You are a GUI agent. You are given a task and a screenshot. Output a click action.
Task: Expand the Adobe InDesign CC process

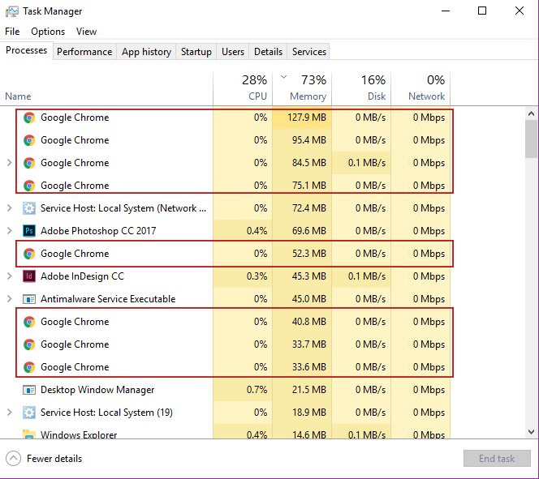[10, 276]
